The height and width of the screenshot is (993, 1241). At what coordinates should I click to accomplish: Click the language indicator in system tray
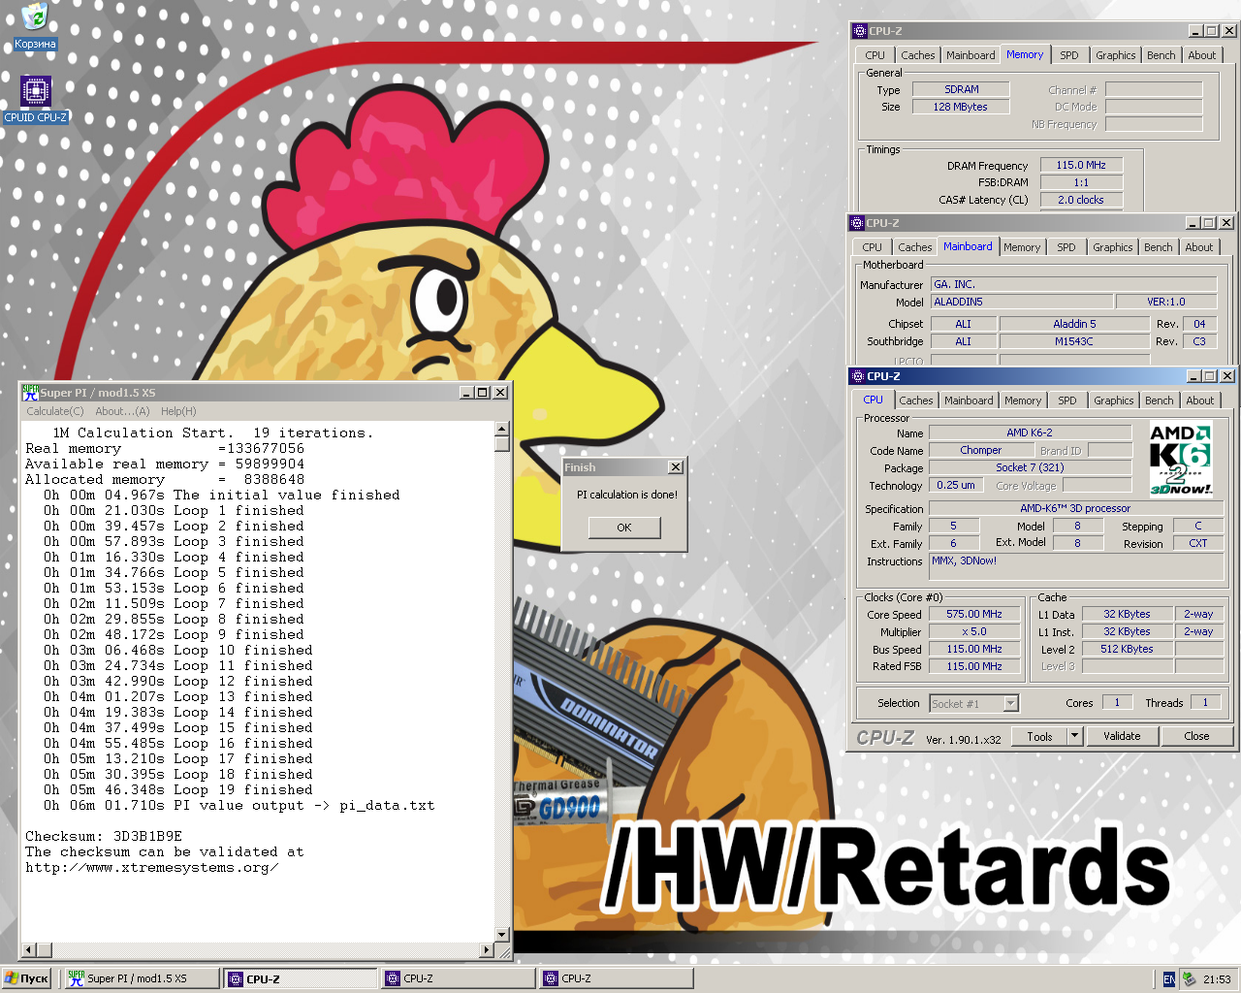pyautogui.click(x=1169, y=979)
